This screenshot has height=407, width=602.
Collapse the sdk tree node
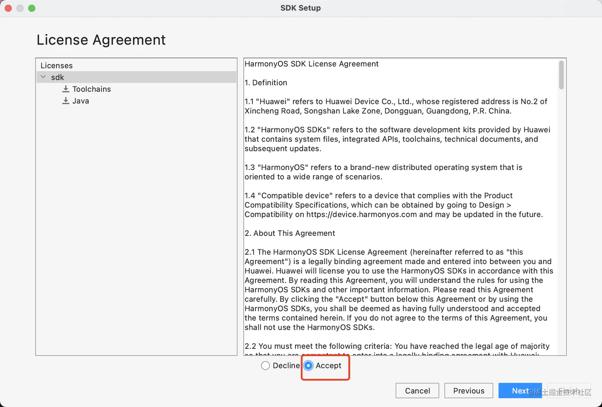[43, 77]
